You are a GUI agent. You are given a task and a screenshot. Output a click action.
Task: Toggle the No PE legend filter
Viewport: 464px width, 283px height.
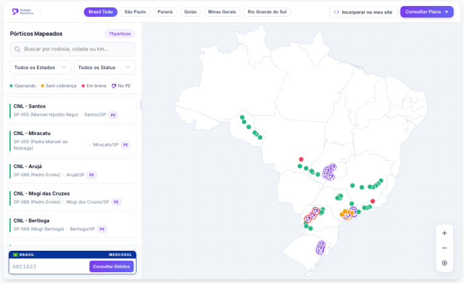(x=121, y=86)
